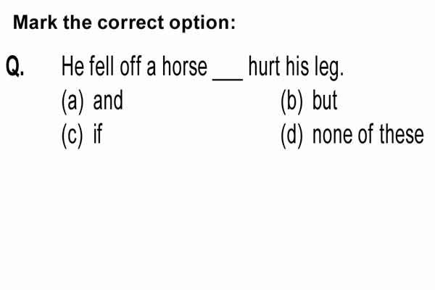Screen dimensions: 435x290
Task: Choose the answer word "if"
Action: click(x=98, y=134)
